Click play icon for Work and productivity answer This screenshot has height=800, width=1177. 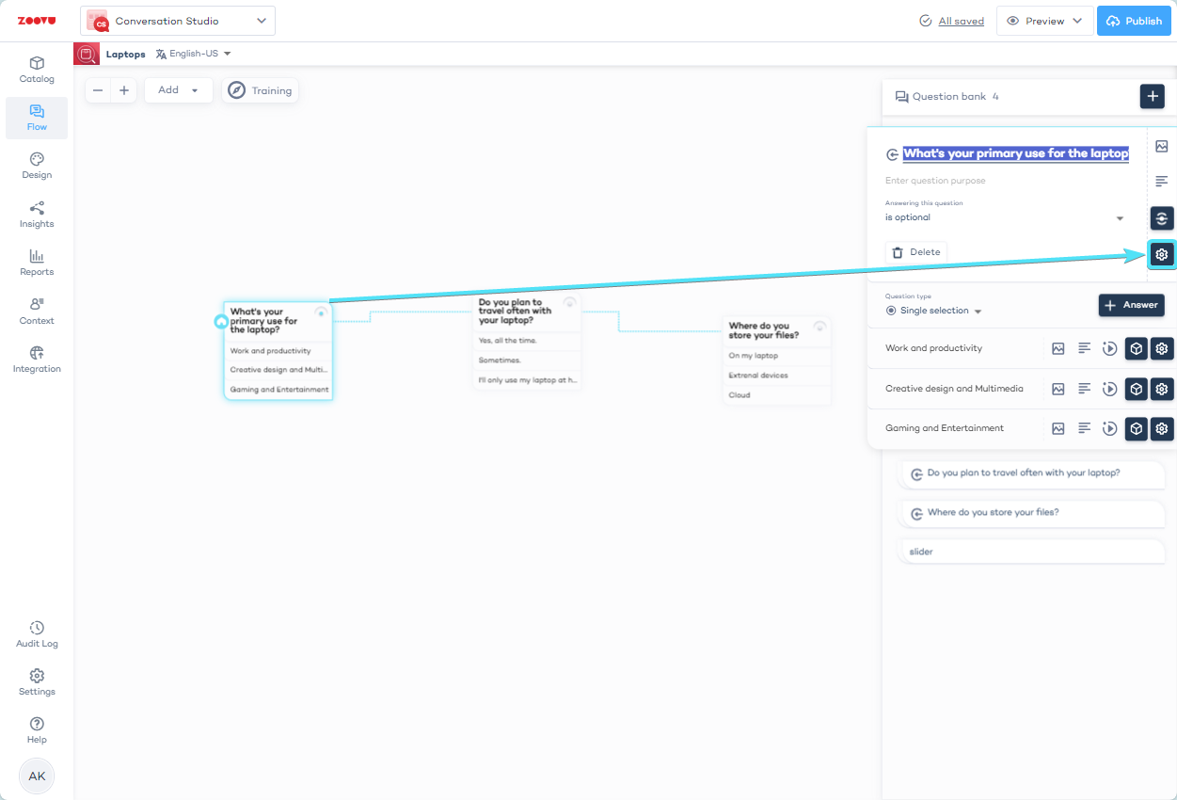coord(1110,348)
